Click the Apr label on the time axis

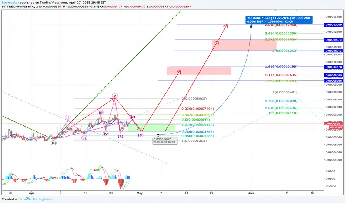pyautogui.click(x=32, y=193)
